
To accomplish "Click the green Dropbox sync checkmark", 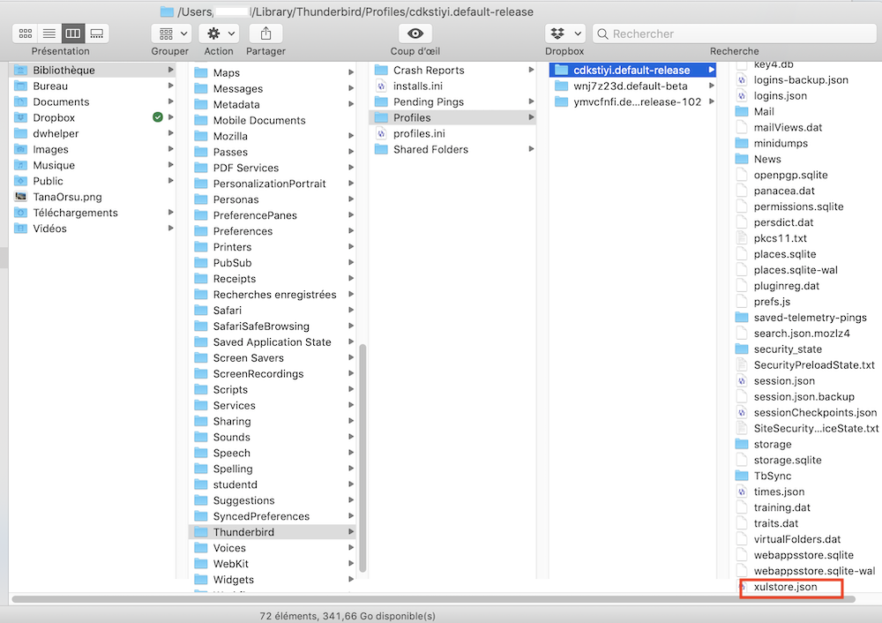I will pos(158,117).
